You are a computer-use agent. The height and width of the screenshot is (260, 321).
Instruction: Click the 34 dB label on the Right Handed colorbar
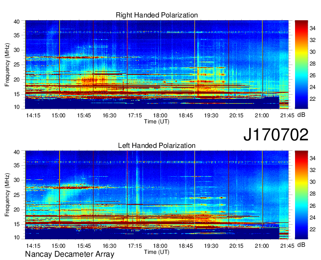[313, 28]
